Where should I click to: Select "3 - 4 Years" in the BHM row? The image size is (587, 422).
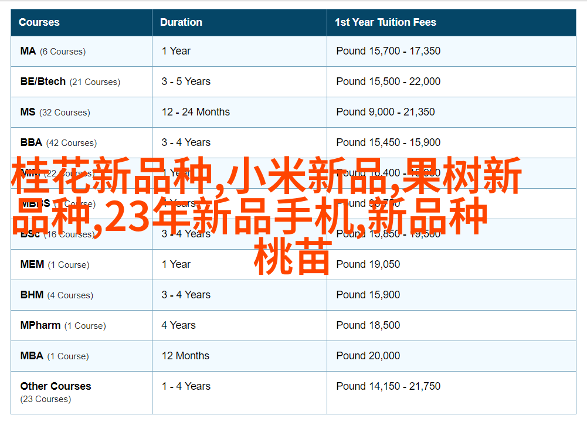pyautogui.click(x=186, y=295)
